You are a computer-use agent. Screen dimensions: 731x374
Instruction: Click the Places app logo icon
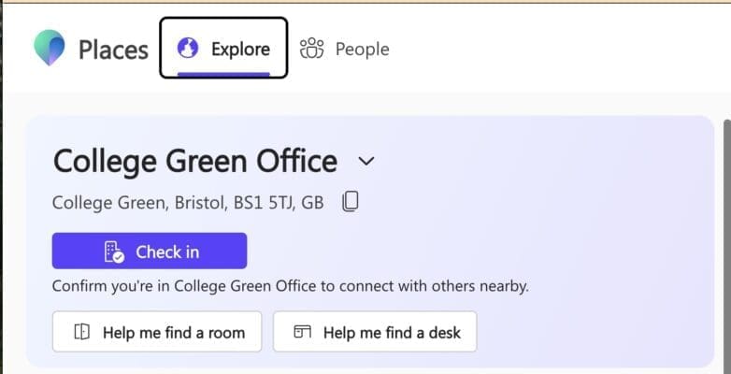(x=49, y=48)
